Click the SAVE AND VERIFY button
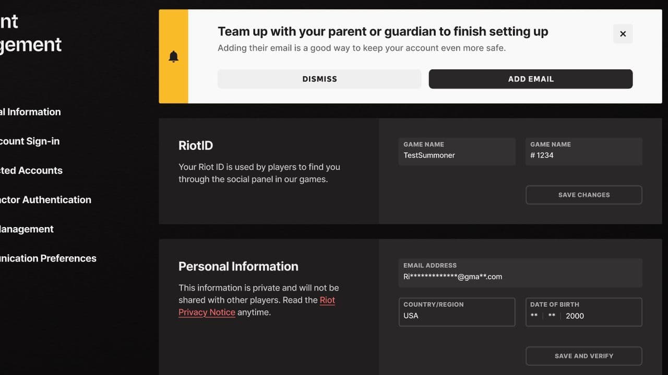The width and height of the screenshot is (668, 375). pos(583,356)
